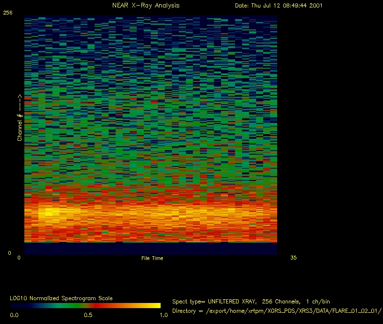Select the Directory path text line
The width and height of the screenshot is (383, 324).
277,310
